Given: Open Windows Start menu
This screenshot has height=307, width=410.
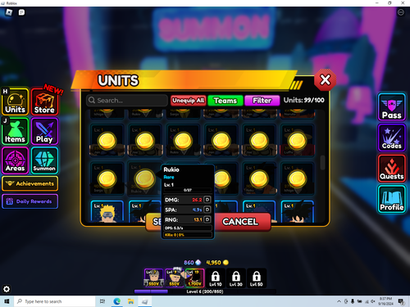Looking at the screenshot, I should pyautogui.click(x=7, y=301).
